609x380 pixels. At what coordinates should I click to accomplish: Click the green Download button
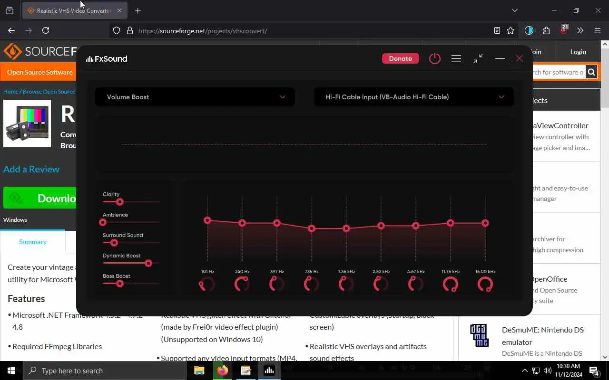point(40,198)
